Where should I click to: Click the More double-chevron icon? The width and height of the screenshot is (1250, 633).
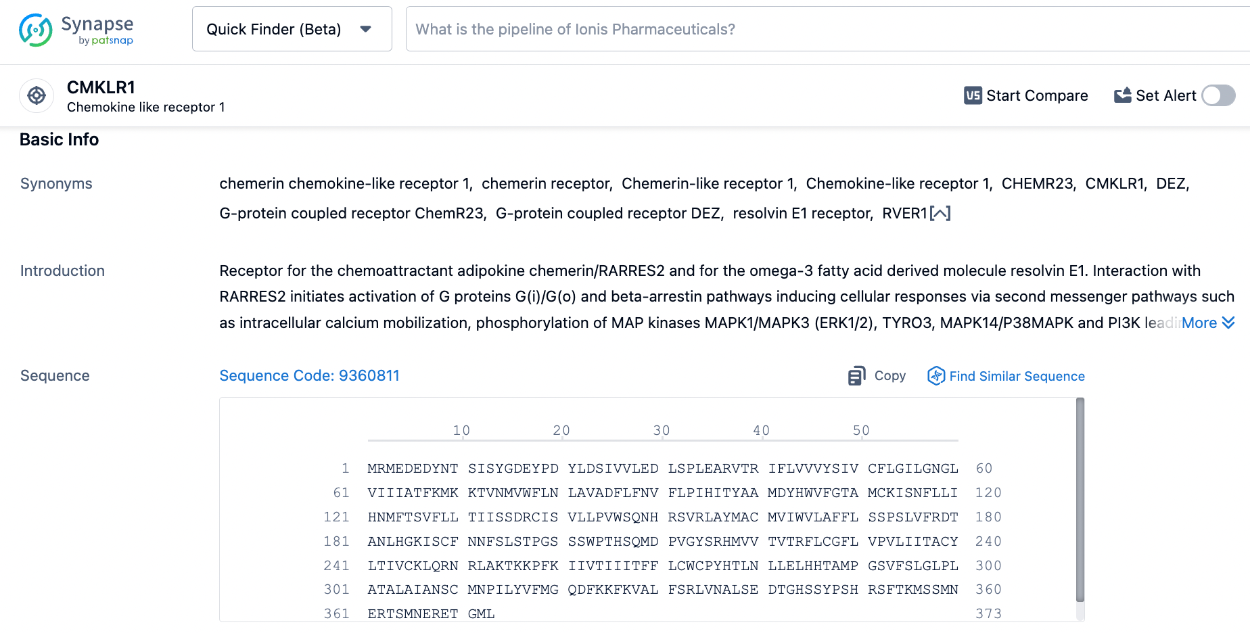(1228, 323)
